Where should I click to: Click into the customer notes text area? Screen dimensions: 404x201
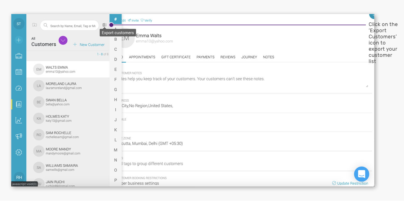coord(244,81)
